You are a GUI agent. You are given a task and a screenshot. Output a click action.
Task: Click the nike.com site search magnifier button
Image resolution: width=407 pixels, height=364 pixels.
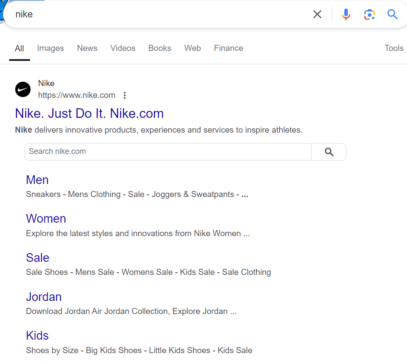pyautogui.click(x=329, y=152)
